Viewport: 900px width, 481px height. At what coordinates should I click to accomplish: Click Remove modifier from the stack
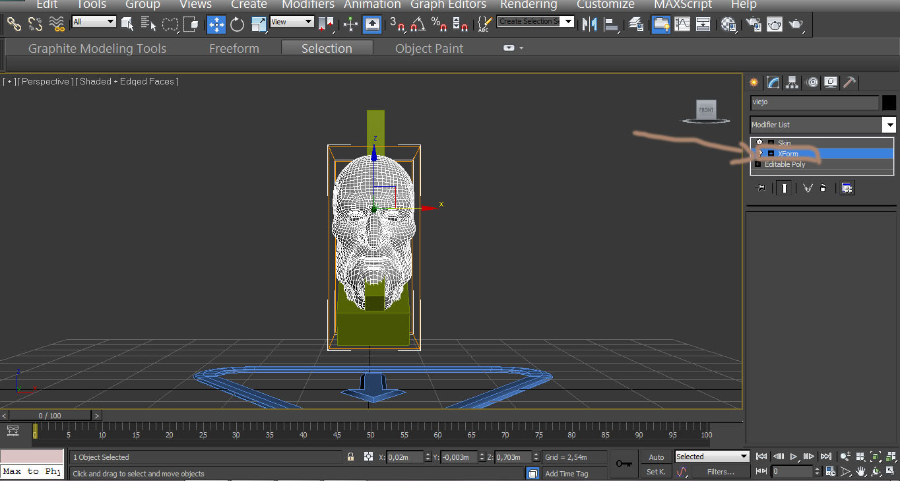click(x=823, y=188)
